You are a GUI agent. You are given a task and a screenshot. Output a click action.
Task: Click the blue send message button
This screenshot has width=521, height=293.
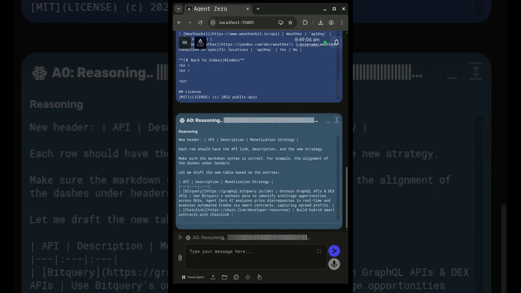click(334, 251)
